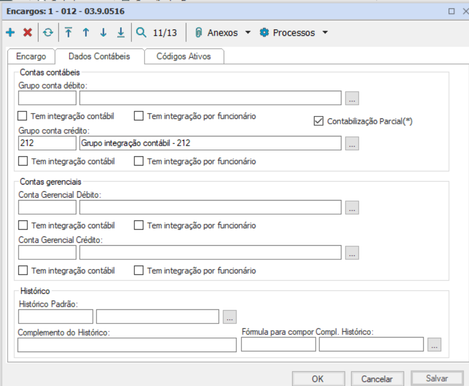Check Tem integração contábil under Grupo conta crédito
Image resolution: width=469 pixels, height=386 pixels.
[23, 161]
